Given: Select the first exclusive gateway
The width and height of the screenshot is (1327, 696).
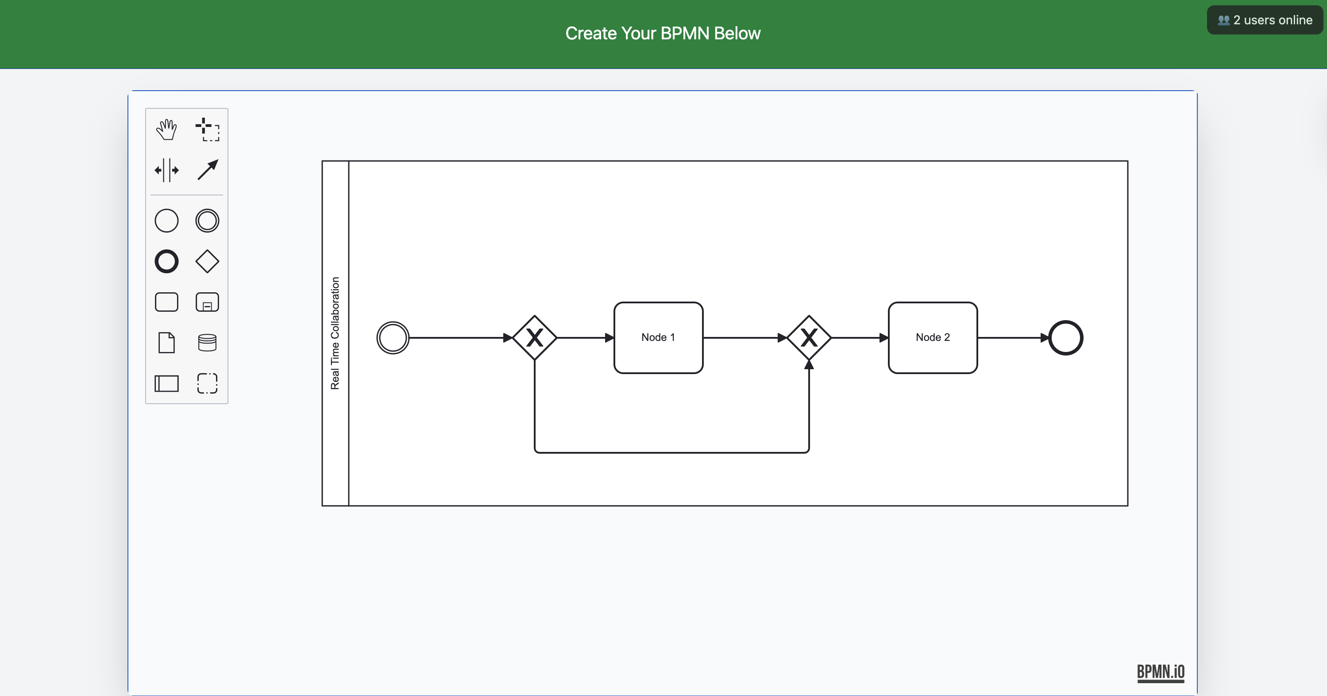Looking at the screenshot, I should (x=535, y=338).
